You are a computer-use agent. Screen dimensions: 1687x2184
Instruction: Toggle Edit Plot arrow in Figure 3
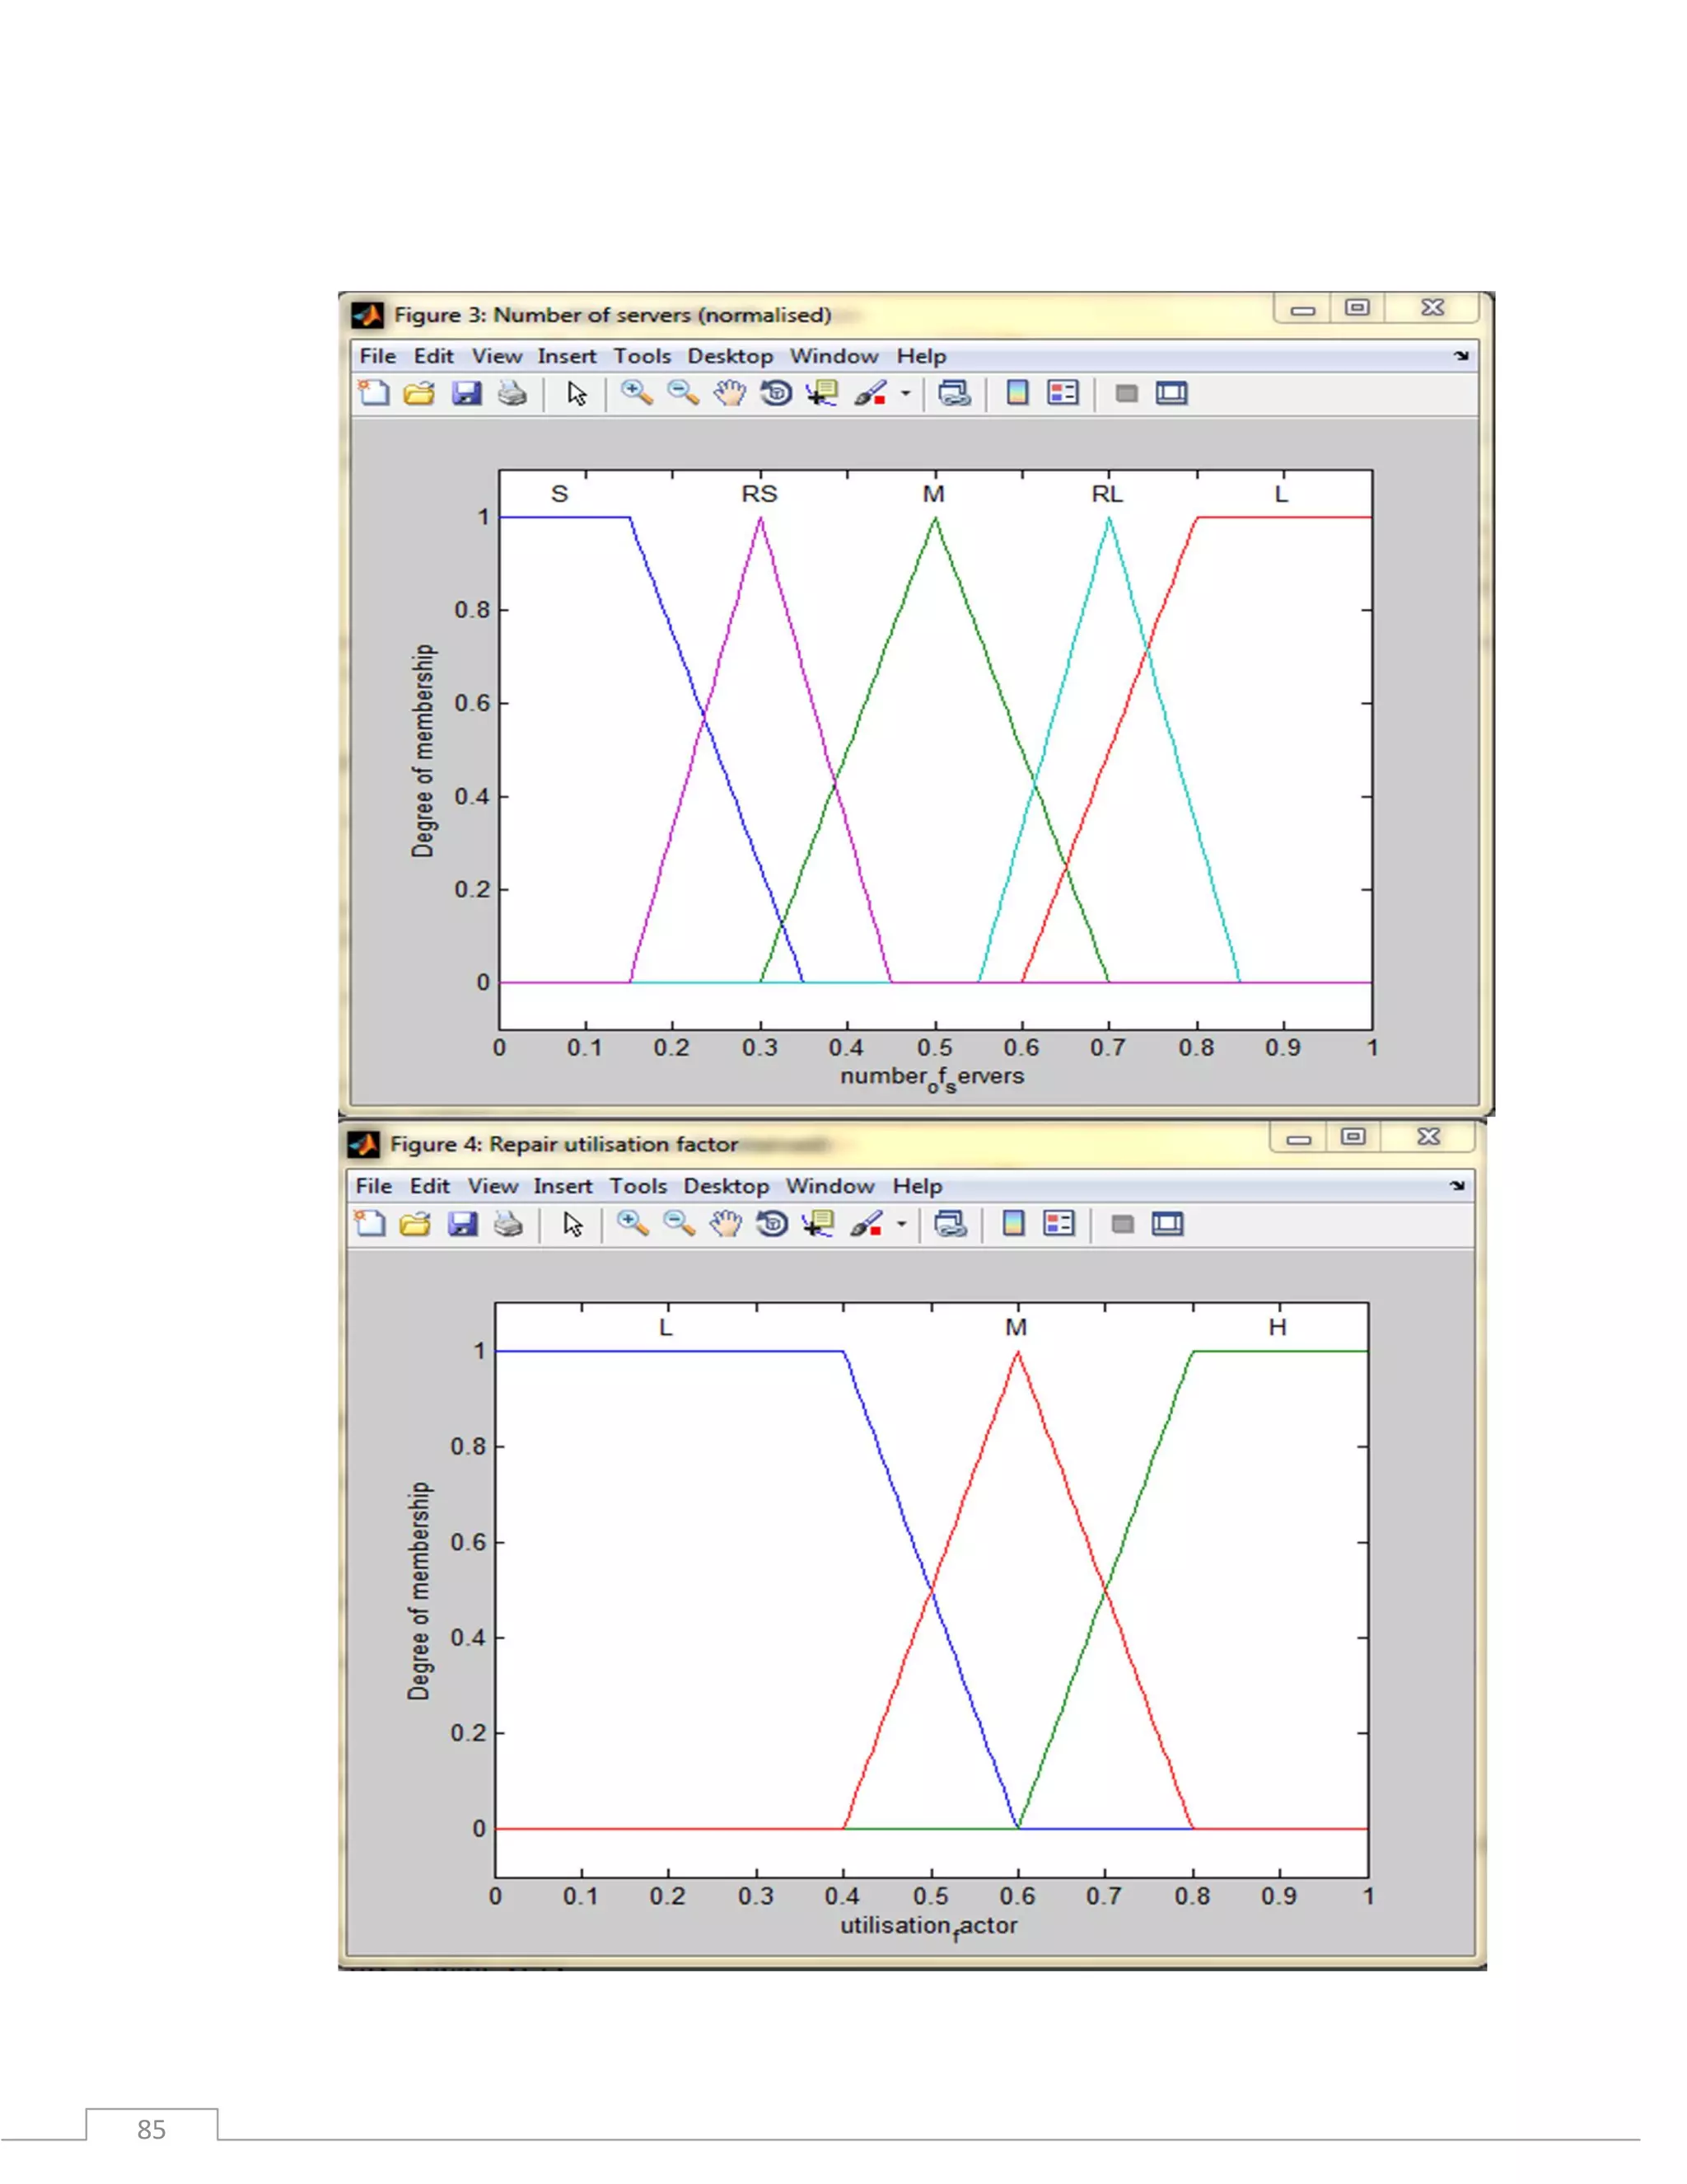[577, 393]
